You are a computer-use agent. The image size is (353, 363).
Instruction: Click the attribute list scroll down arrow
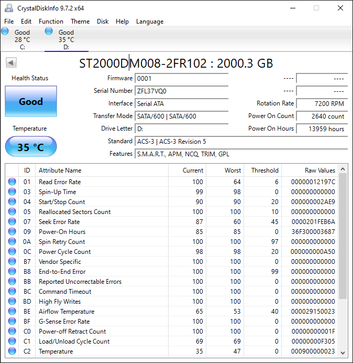[343, 353]
